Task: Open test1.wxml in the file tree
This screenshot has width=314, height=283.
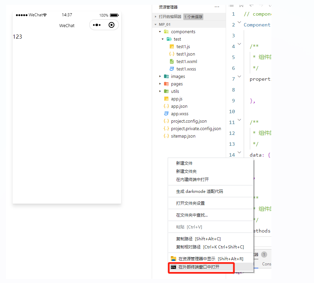Action: pos(187,61)
